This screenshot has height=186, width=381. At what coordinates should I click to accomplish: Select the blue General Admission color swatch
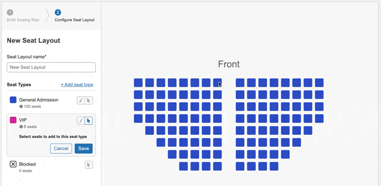click(13, 100)
